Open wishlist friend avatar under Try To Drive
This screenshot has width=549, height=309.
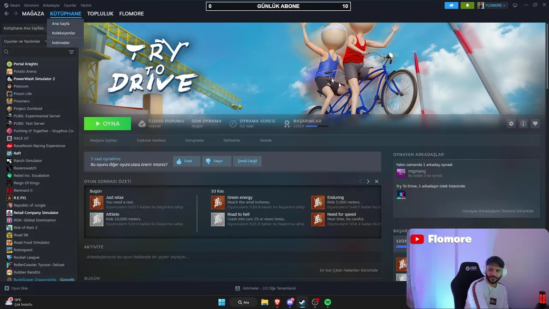pyautogui.click(x=401, y=195)
